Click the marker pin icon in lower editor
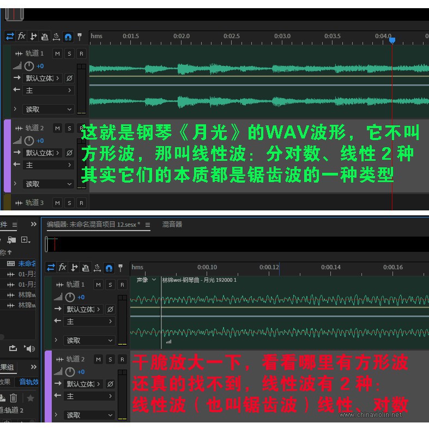 click(120, 268)
